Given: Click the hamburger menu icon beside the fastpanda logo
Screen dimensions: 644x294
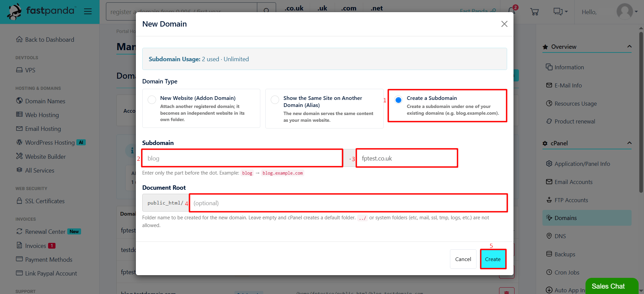Looking at the screenshot, I should (88, 11).
